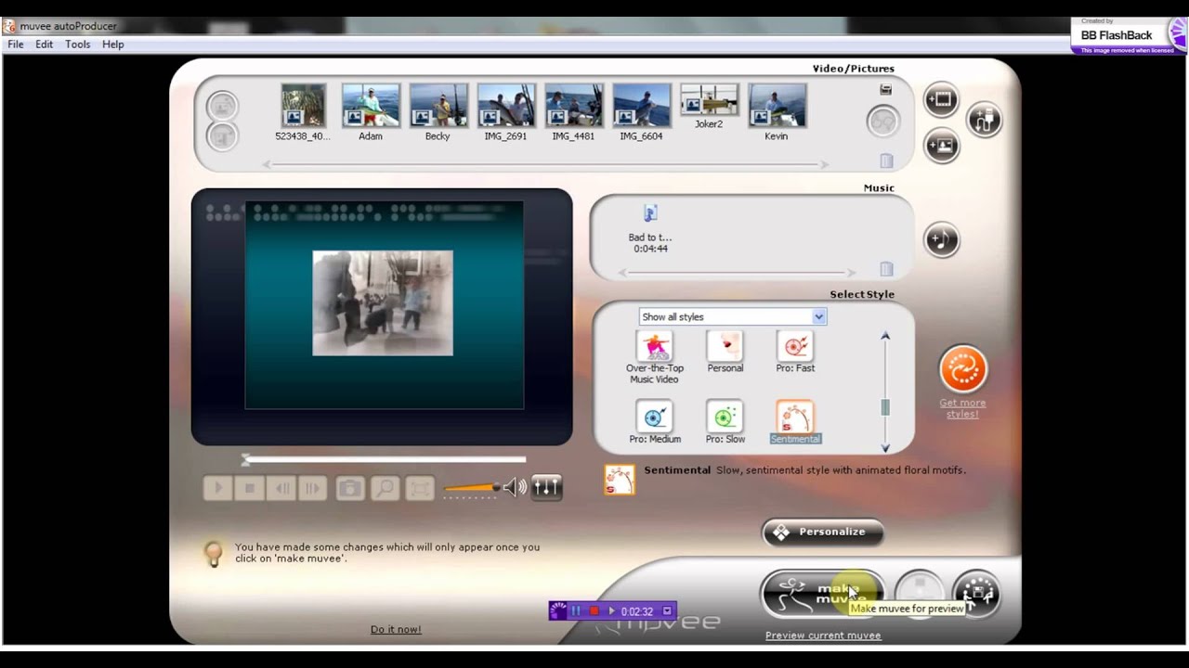Select the Over-the-Top Music Video style
This screenshot has height=668, width=1189.
[655, 357]
